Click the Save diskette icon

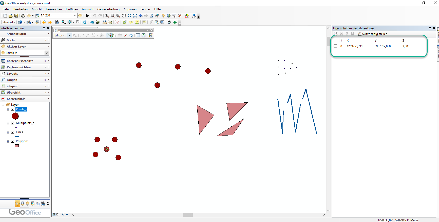coord(16,16)
